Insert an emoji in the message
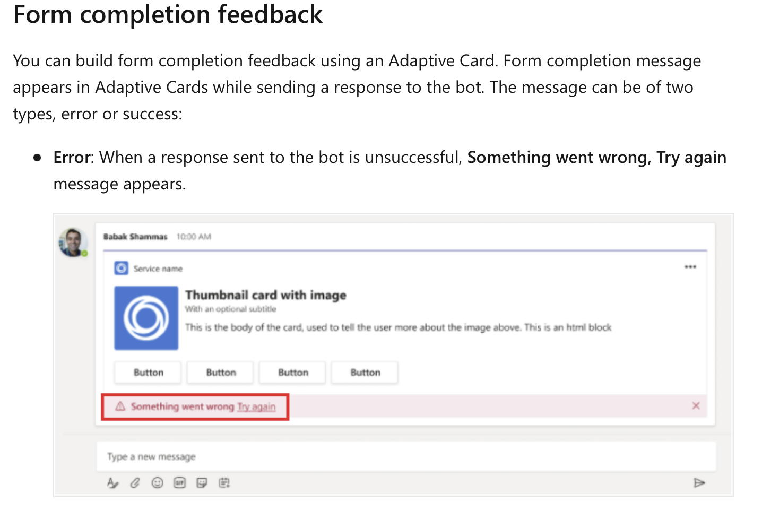The width and height of the screenshot is (762, 519). pyautogui.click(x=158, y=483)
